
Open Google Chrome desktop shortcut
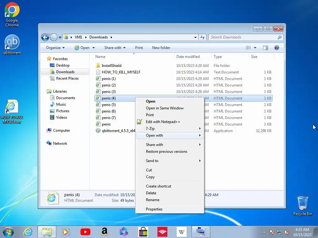pyautogui.click(x=12, y=15)
